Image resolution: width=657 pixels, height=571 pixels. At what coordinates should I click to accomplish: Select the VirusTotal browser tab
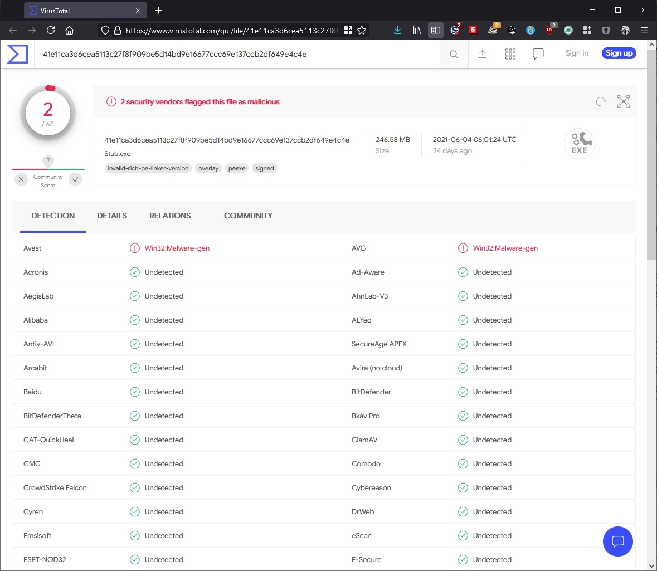85,11
